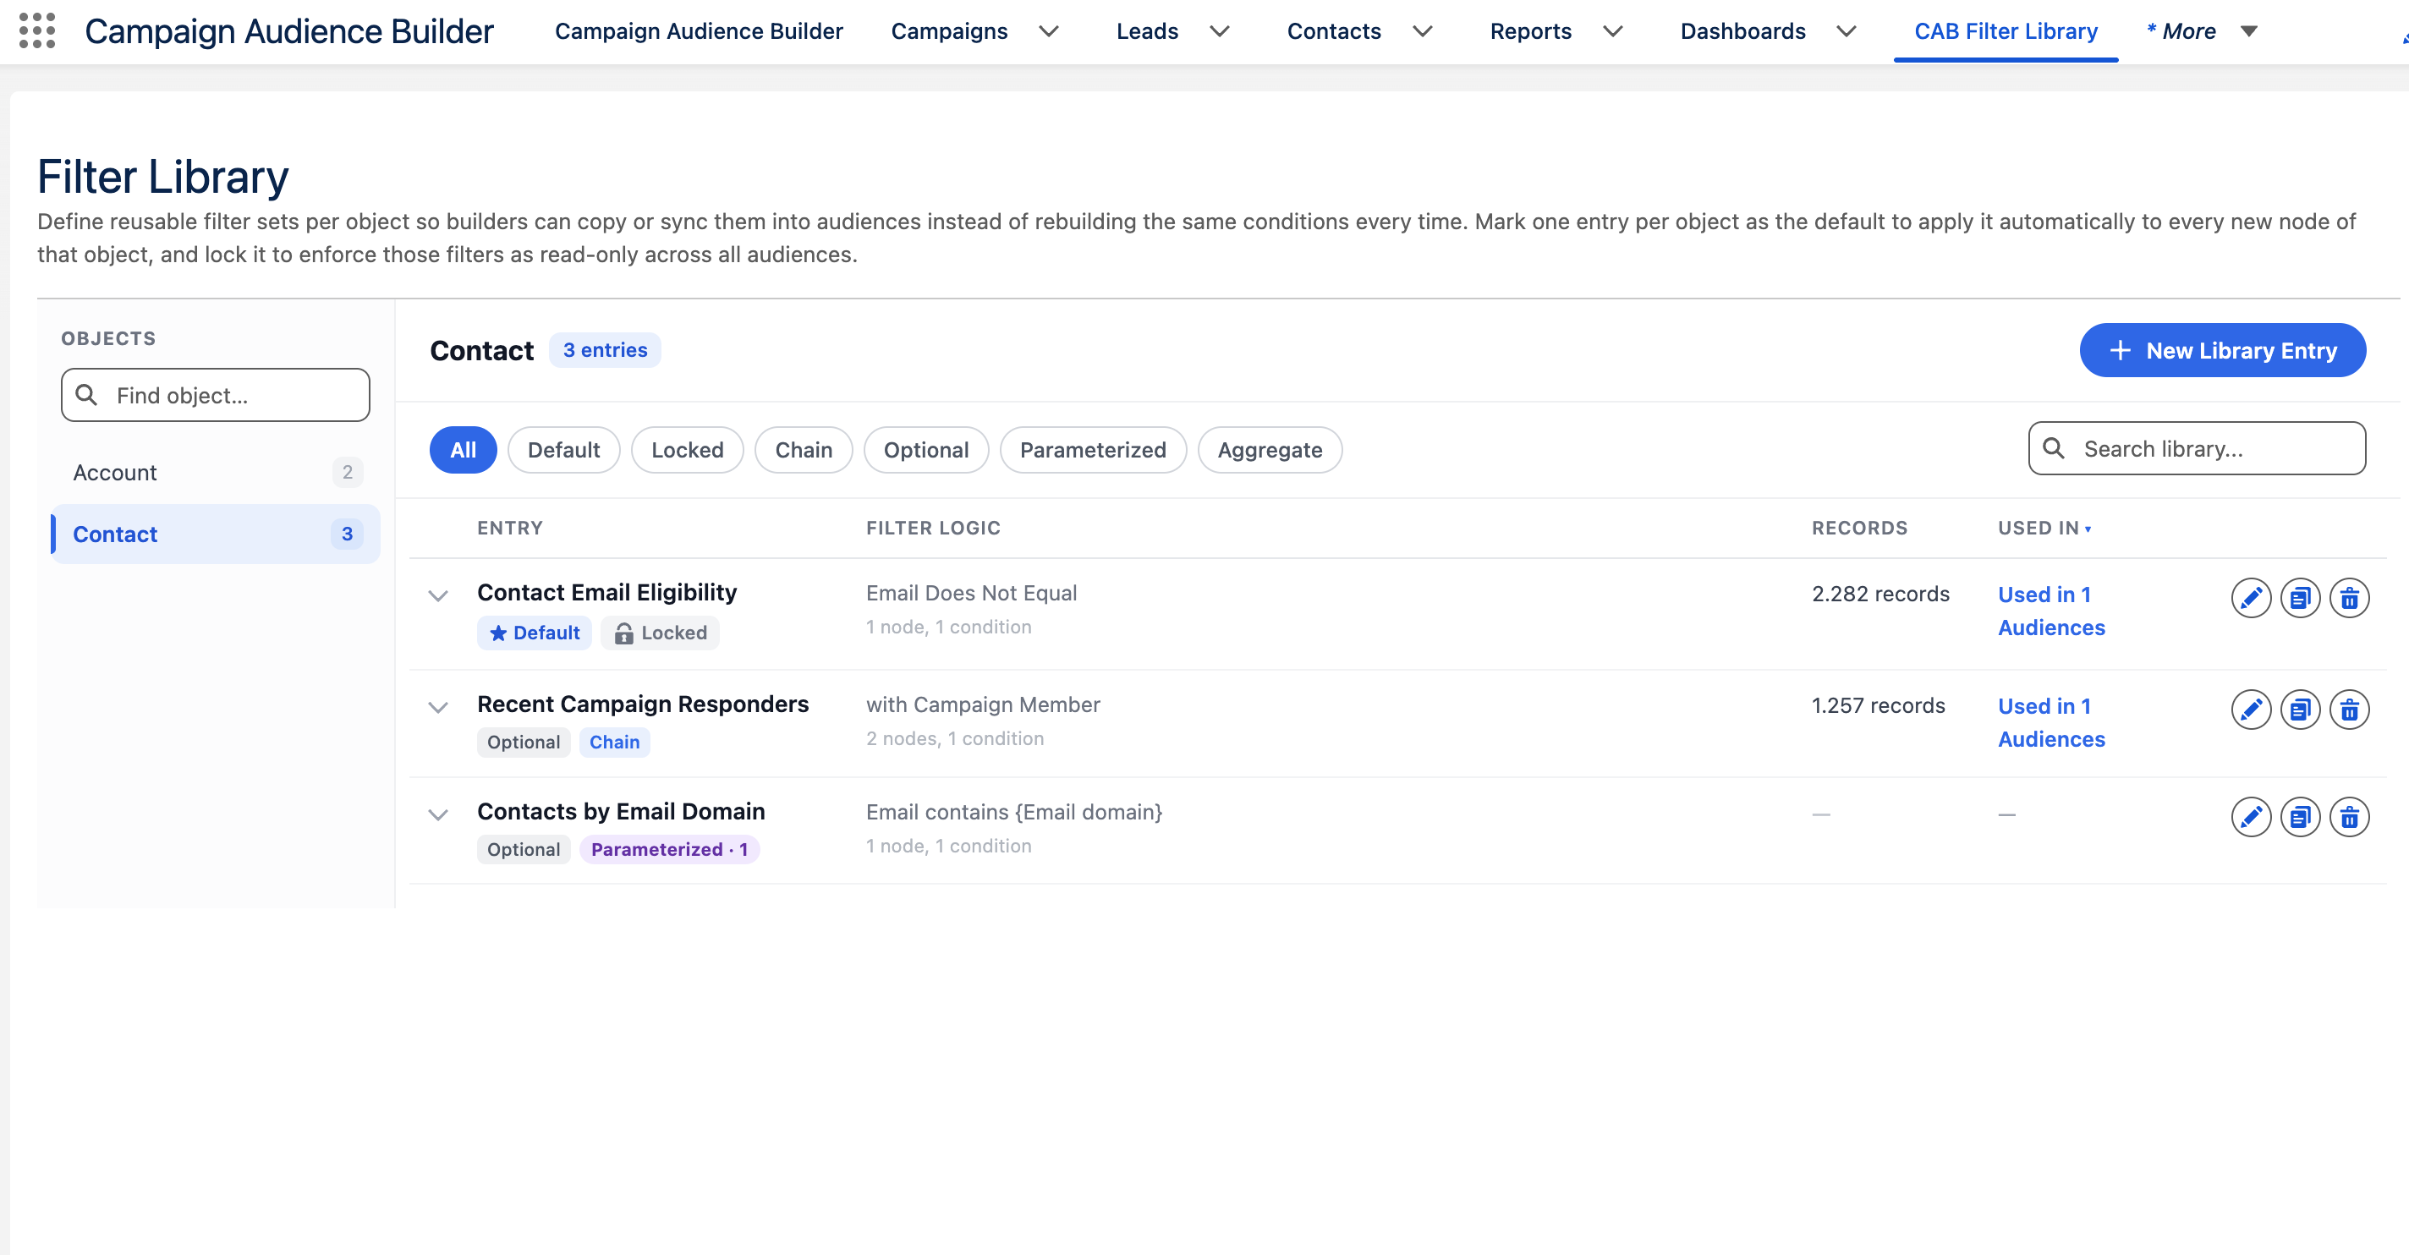Click the Contact Email Eligibility entry name
Viewport: 2409px width, 1255px height.
(606, 593)
